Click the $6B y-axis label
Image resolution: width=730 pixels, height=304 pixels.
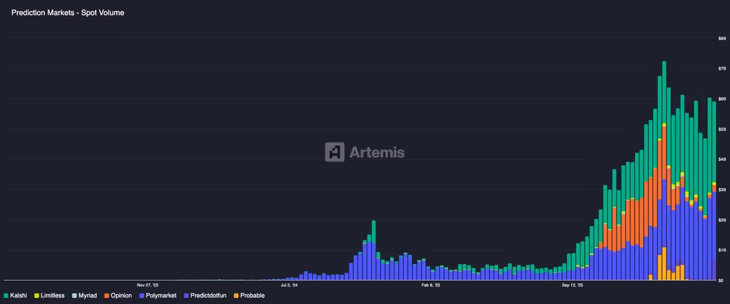pyautogui.click(x=722, y=98)
